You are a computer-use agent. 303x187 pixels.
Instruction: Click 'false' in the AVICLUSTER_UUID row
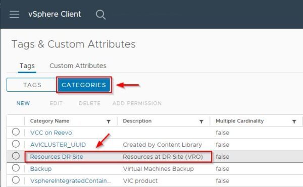coord(222,145)
